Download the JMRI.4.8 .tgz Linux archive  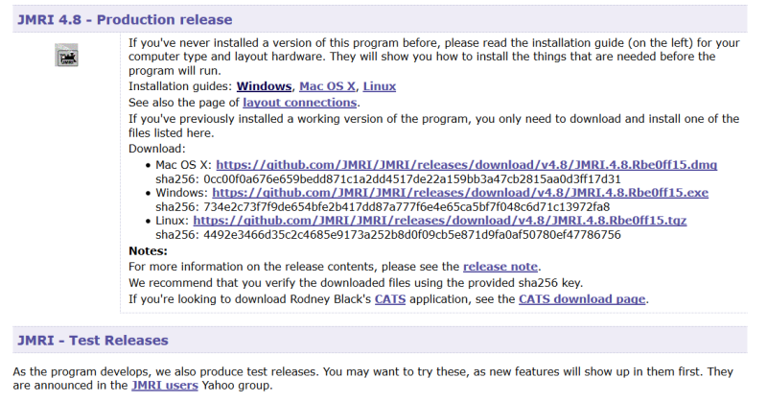click(x=439, y=221)
